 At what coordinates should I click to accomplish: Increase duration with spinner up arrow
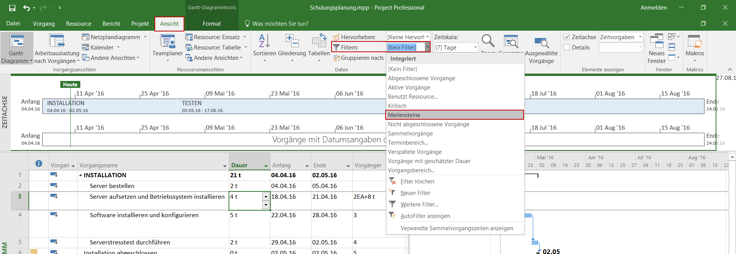click(x=266, y=196)
